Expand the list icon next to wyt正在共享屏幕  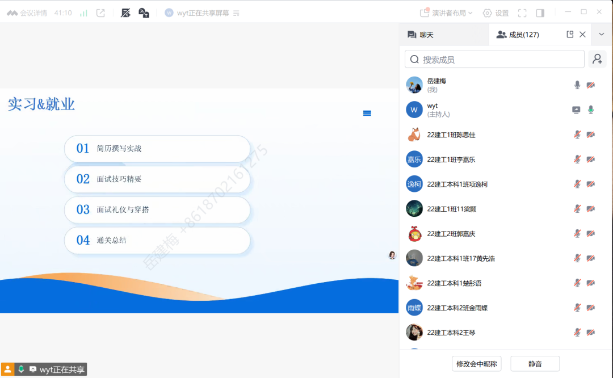click(x=237, y=13)
